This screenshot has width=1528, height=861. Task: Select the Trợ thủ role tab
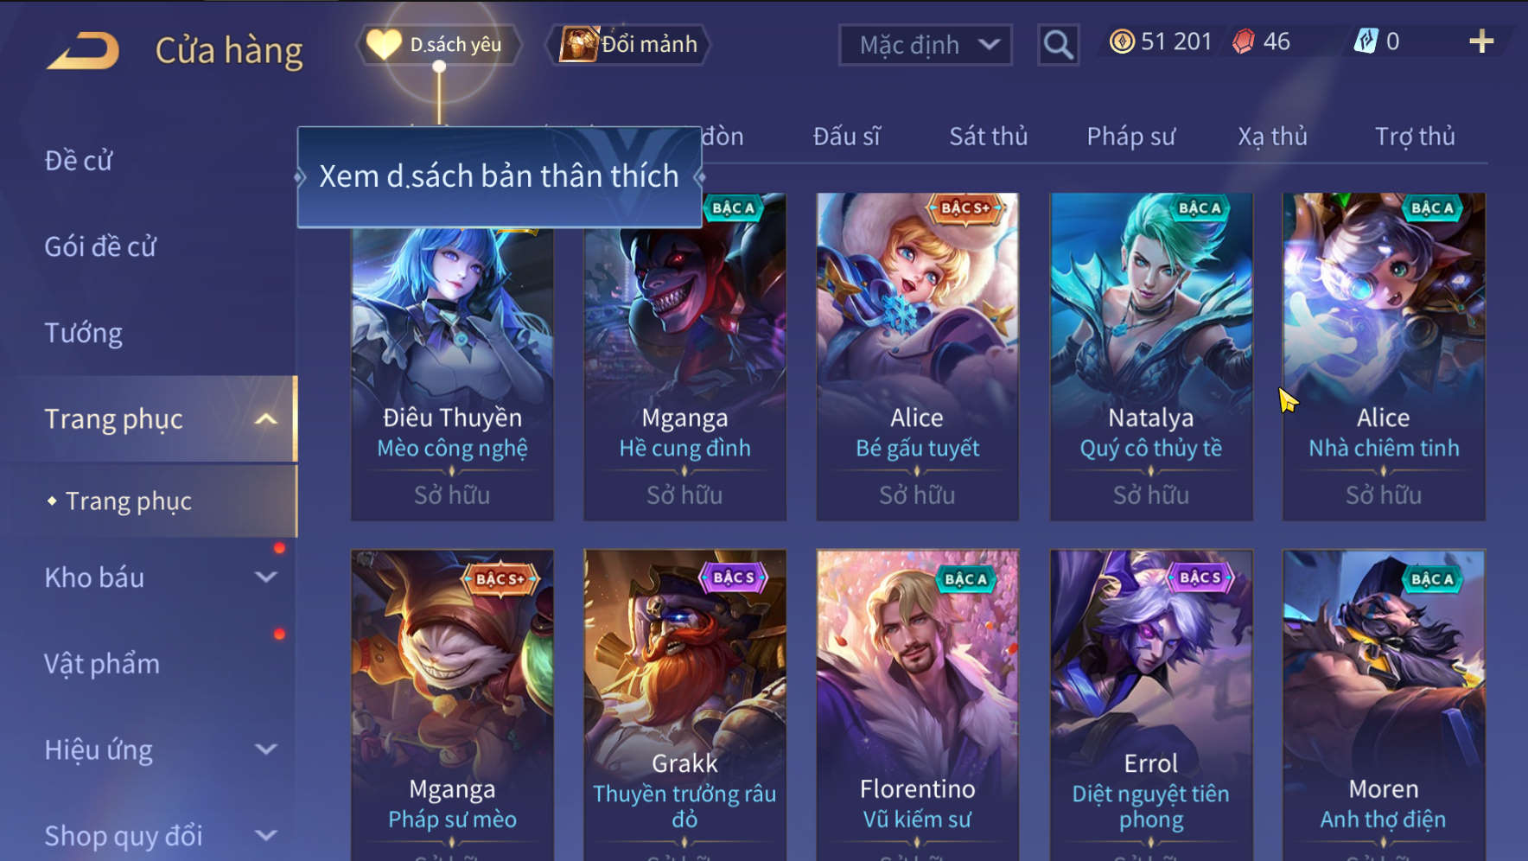tap(1415, 137)
